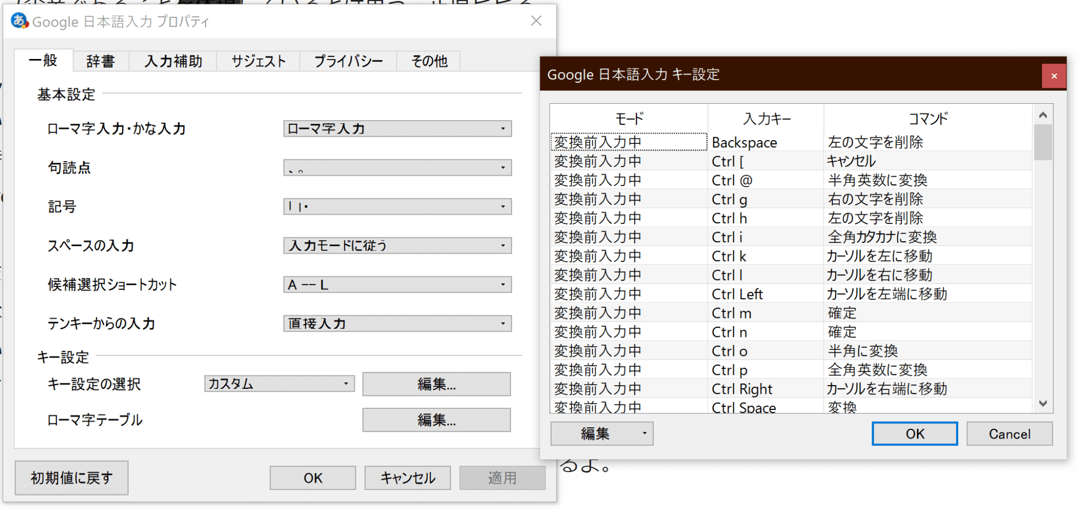Click the カーソルを左端に移動 command cell
1081x510 pixels.
[928, 294]
